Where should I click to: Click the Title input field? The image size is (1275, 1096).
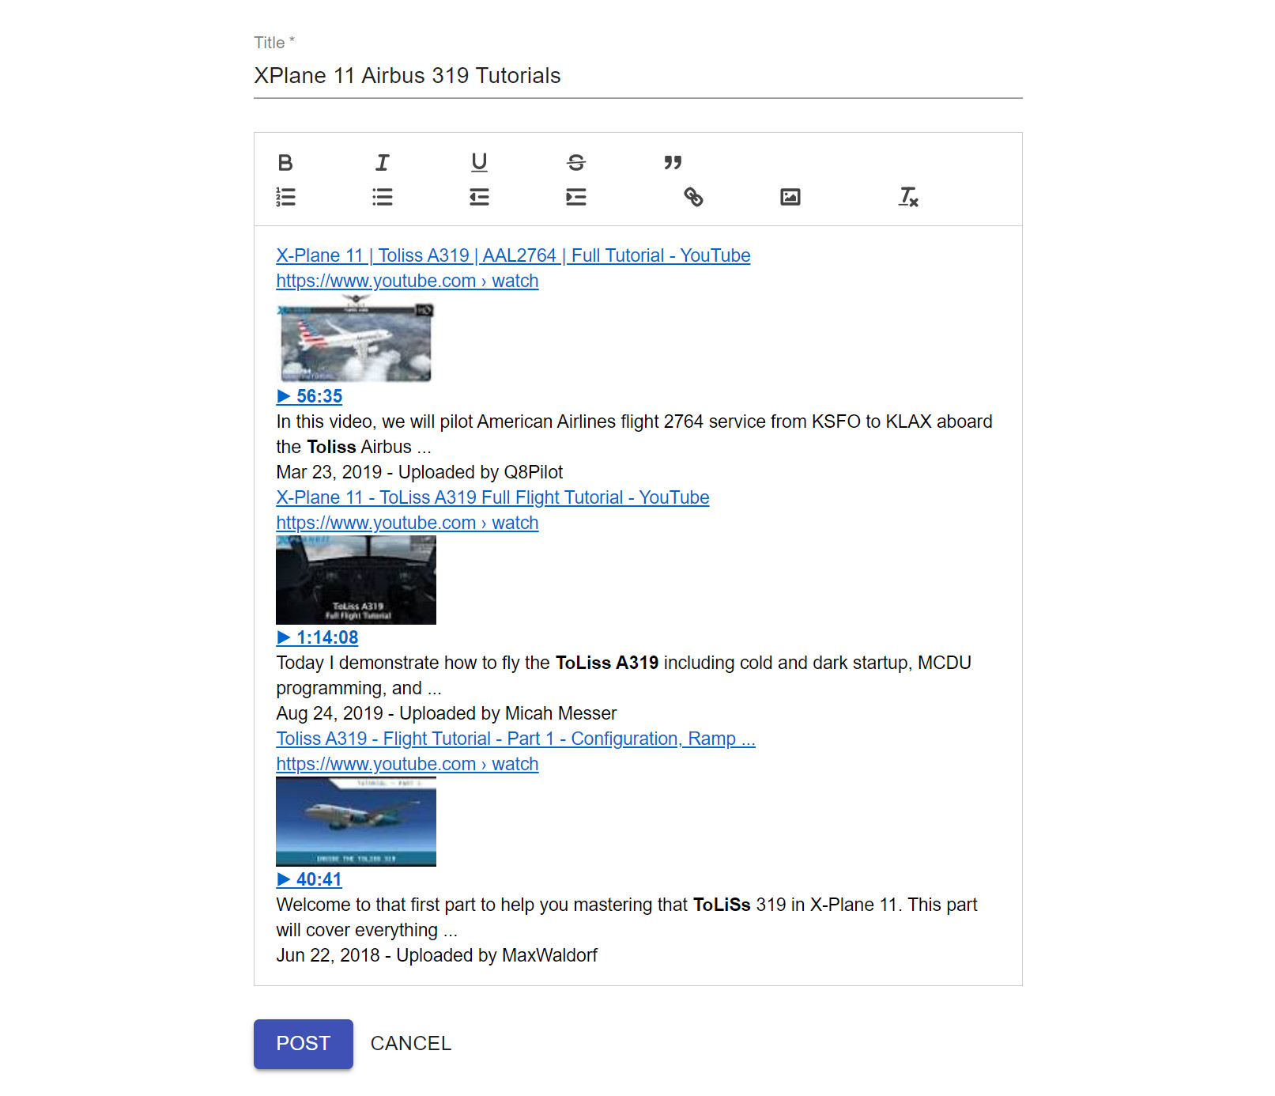click(x=638, y=76)
